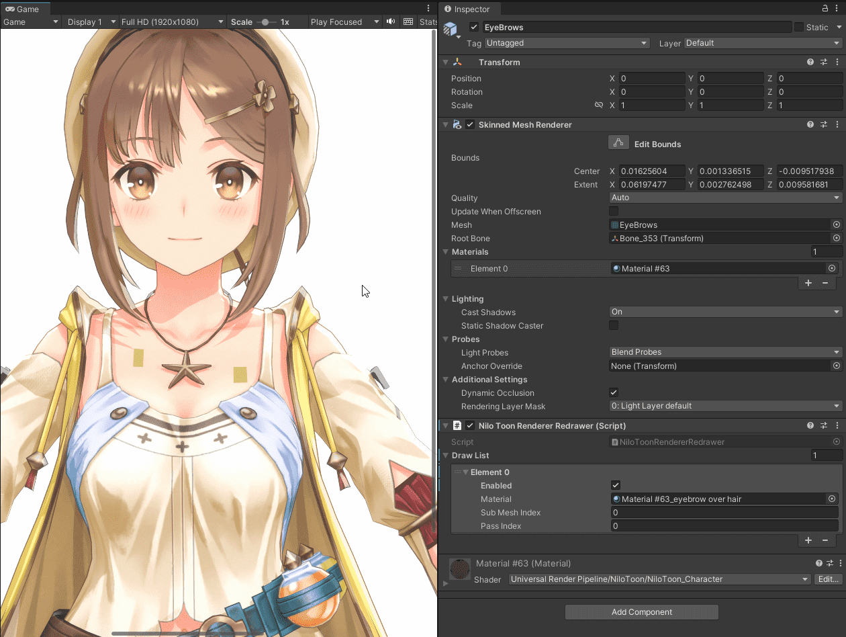The width and height of the screenshot is (846, 637).
Task: Open Transform component more options
Action: pos(837,62)
